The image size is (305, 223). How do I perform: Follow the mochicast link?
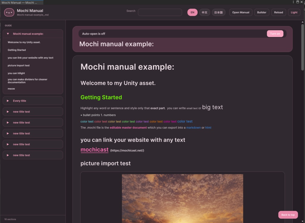tap(94, 150)
